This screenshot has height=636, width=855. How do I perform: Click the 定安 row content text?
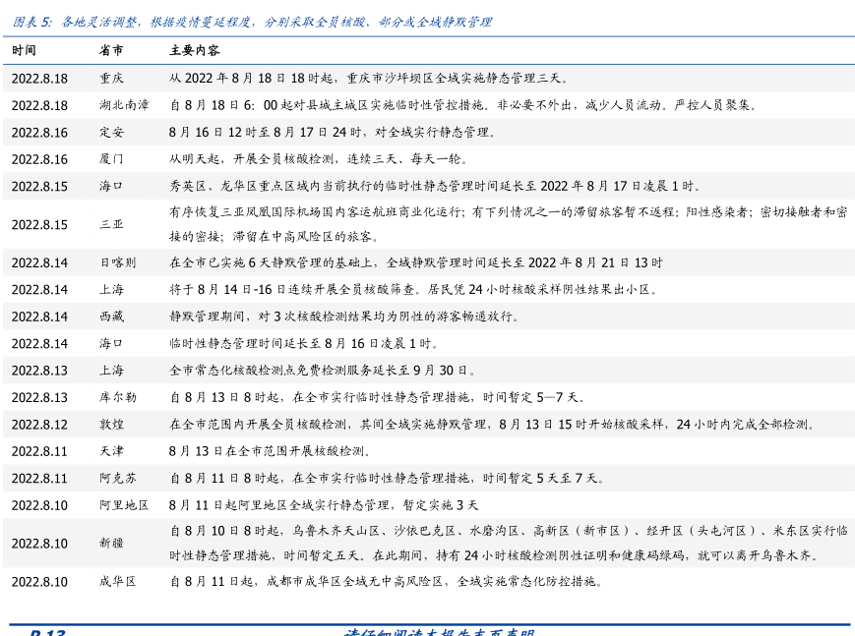[334, 132]
